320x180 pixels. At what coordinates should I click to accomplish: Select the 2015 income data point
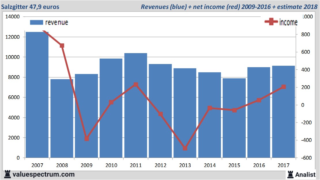(234, 110)
